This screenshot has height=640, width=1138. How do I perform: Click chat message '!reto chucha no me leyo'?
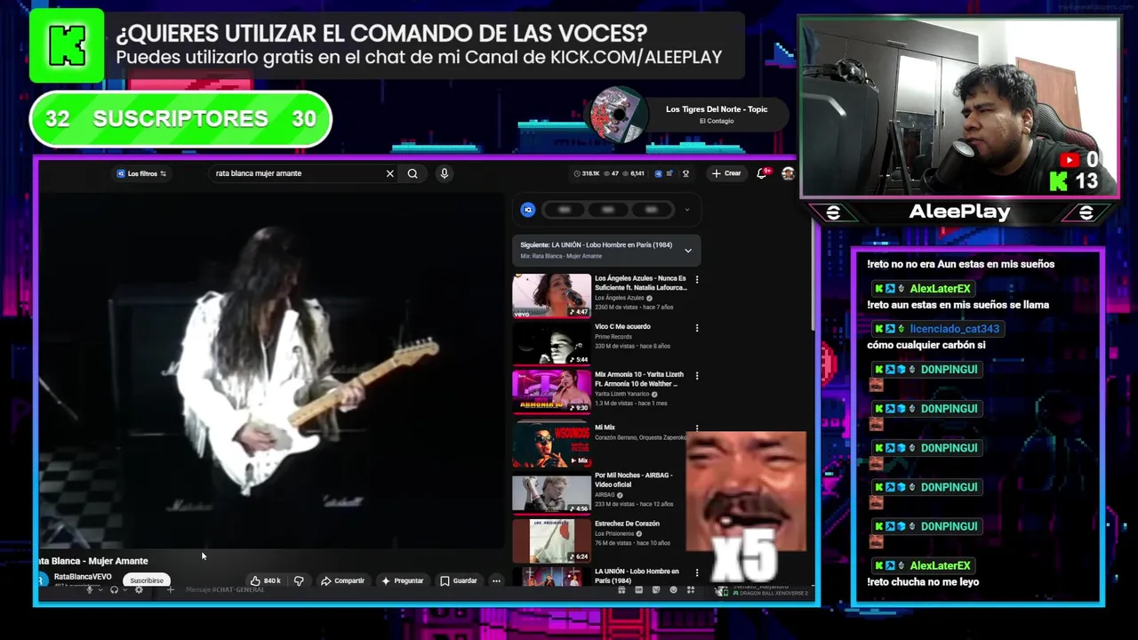[923, 582]
